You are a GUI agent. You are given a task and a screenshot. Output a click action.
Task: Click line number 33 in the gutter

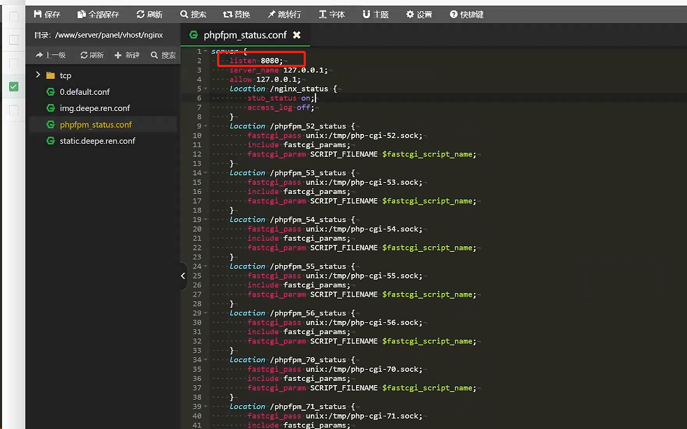197,350
